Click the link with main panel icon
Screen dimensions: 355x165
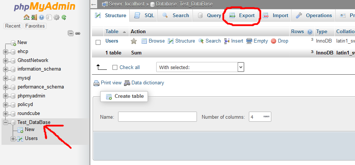coord(78,33)
